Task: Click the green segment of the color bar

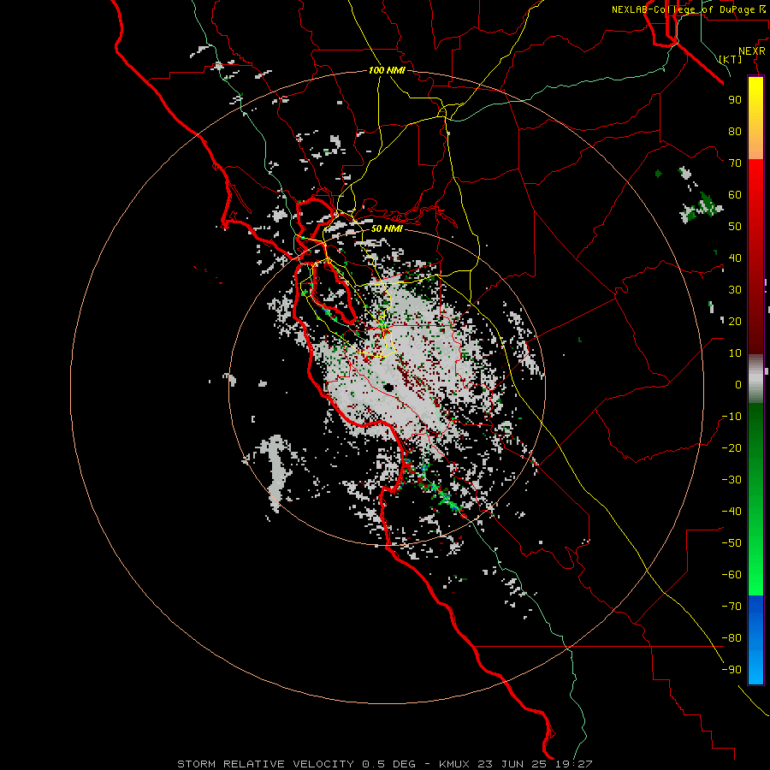Action: coord(755,499)
